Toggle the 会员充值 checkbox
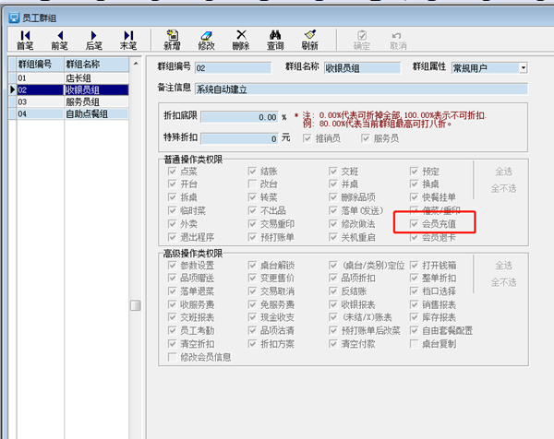 coord(415,223)
